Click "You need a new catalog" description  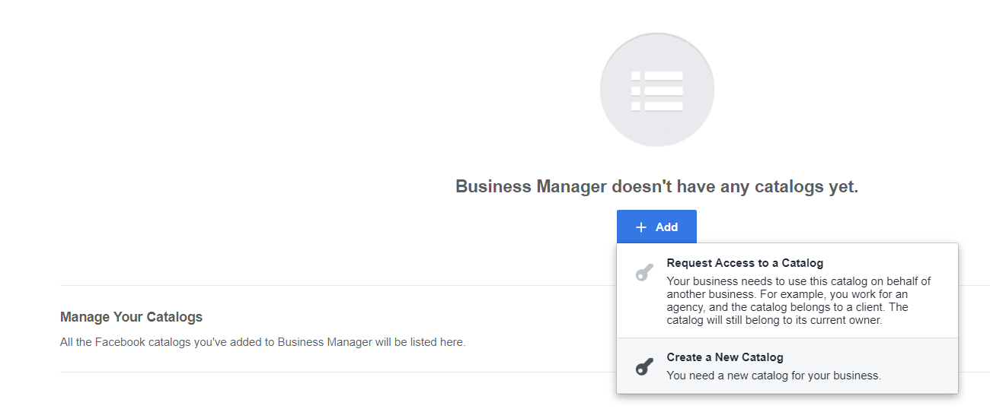(x=773, y=376)
